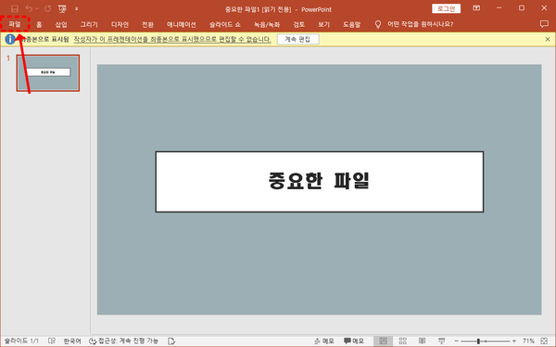This screenshot has height=347, width=556.
Task: Click the '중요한 파일' title text box
Action: 319,182
